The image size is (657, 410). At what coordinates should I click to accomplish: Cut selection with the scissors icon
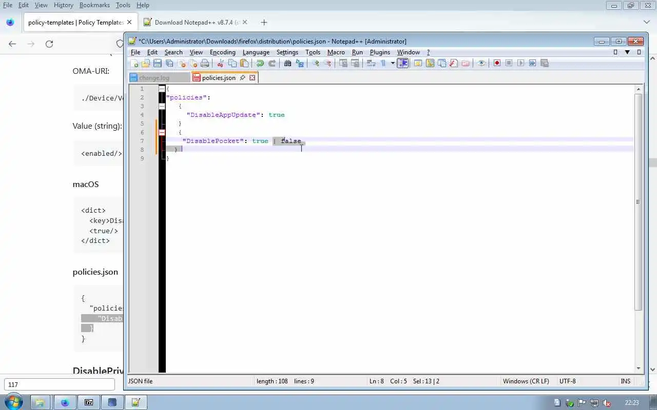(x=221, y=63)
